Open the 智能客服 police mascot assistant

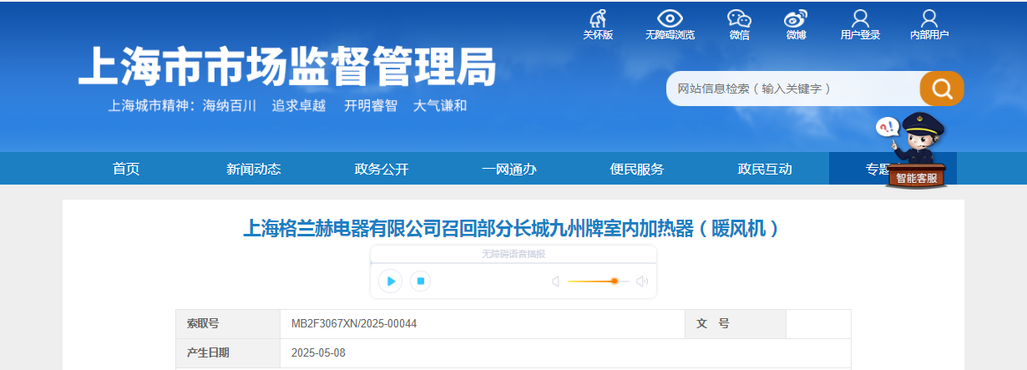click(x=916, y=150)
